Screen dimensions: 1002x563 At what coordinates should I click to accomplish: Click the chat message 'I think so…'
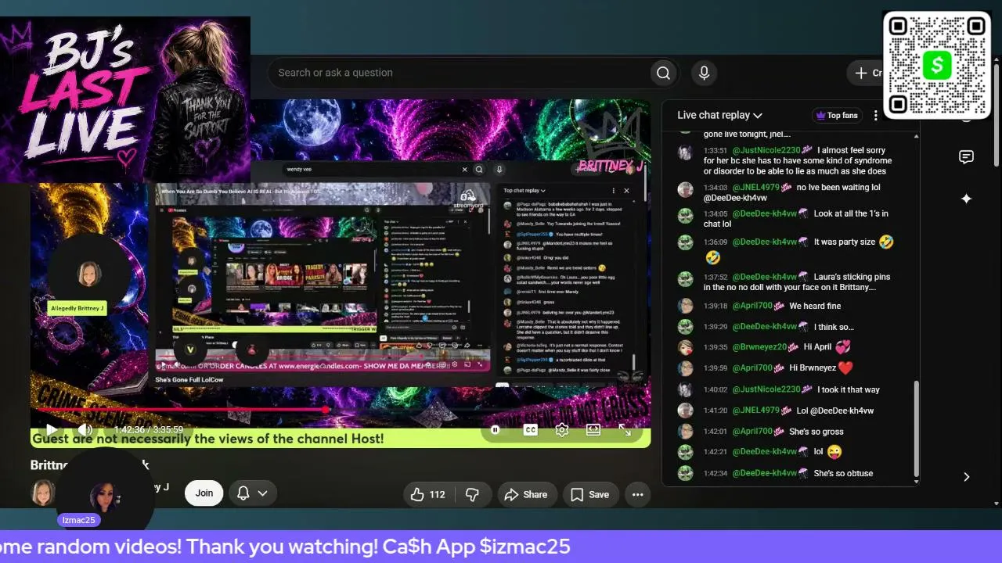[834, 327]
